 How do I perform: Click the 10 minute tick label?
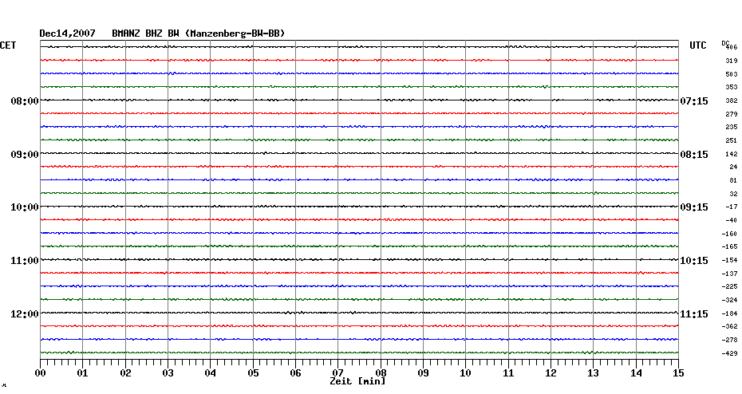(x=466, y=373)
